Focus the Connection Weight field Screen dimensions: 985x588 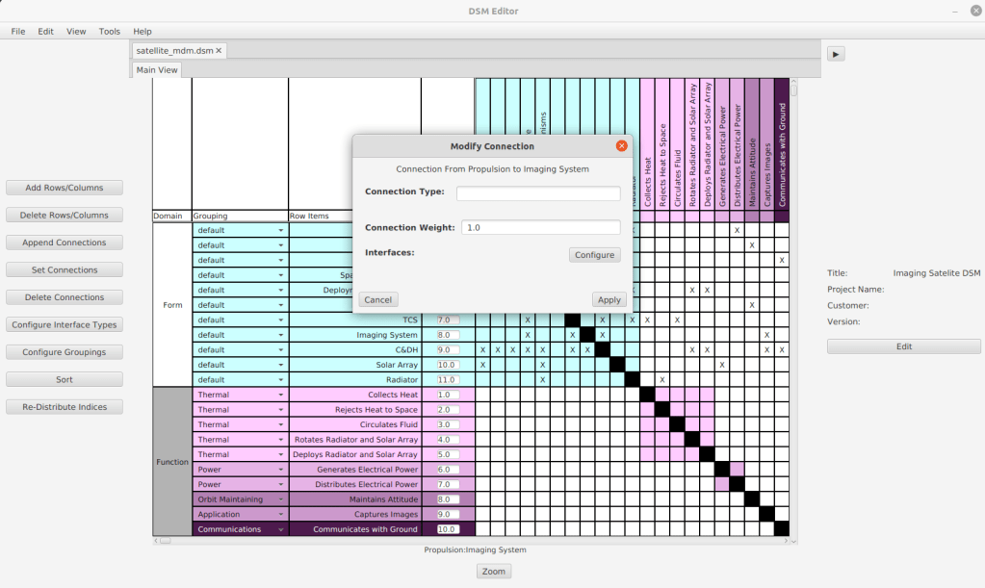tap(541, 227)
